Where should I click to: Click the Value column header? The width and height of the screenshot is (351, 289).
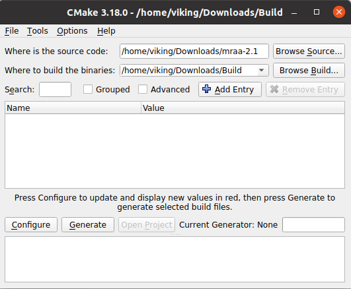(243, 108)
